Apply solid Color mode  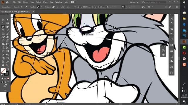click(x=2, y=78)
